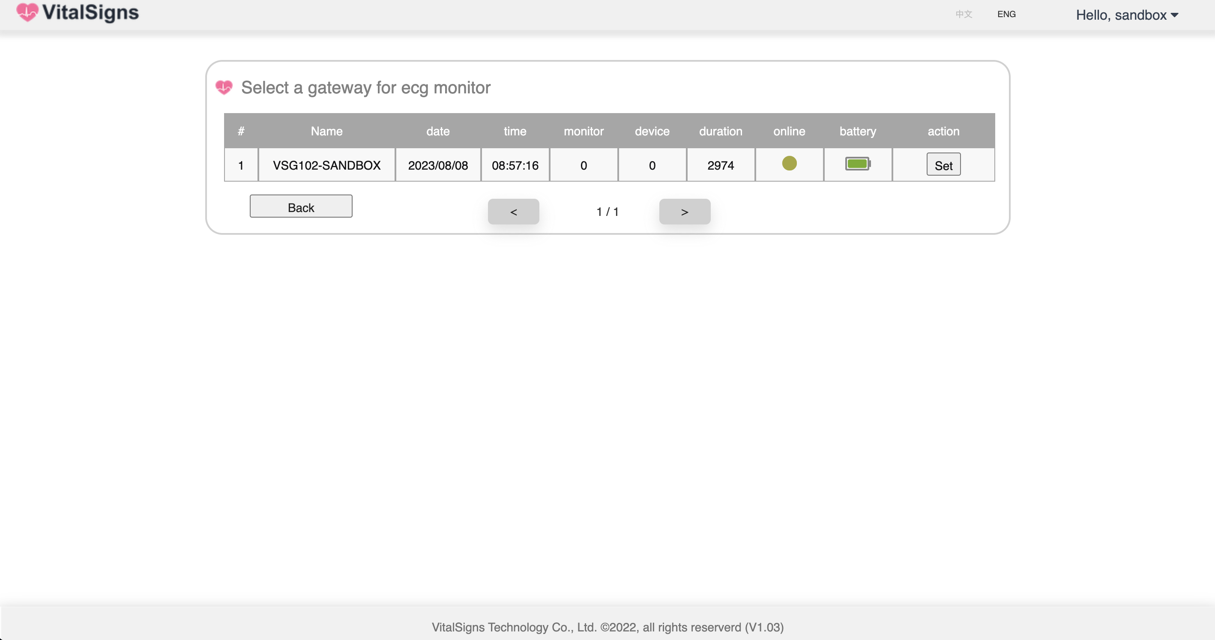The width and height of the screenshot is (1215, 640).
Task: Click the date cell 2023/08/08
Action: click(x=438, y=165)
